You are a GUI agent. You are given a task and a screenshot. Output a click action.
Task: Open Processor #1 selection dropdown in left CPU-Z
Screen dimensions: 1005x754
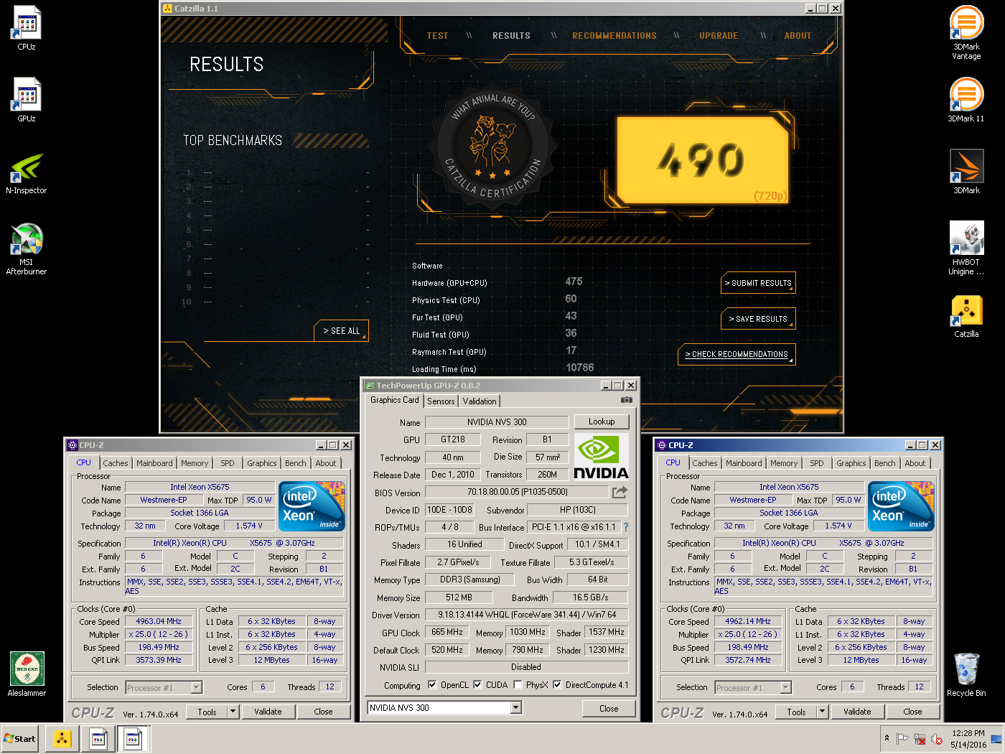click(196, 687)
